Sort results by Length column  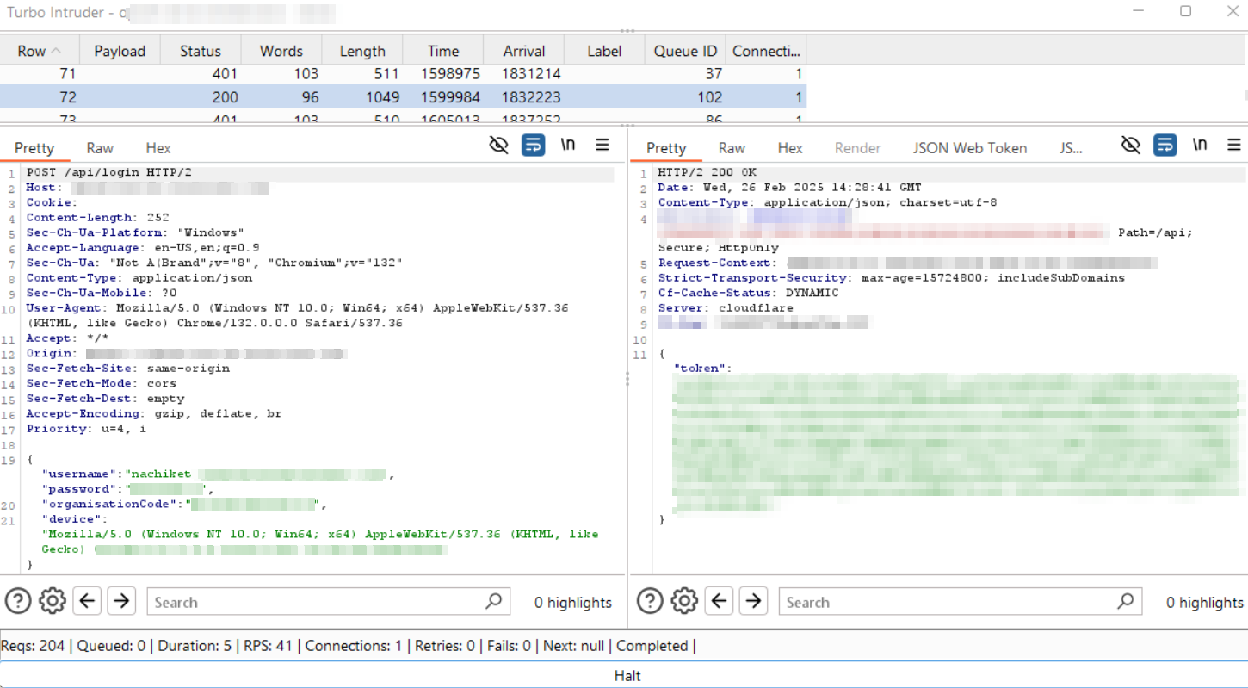tap(362, 51)
